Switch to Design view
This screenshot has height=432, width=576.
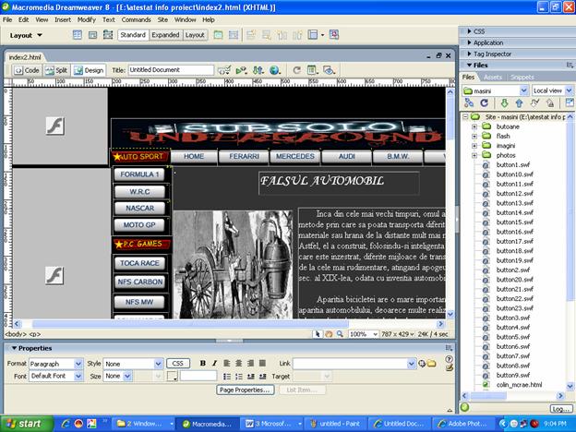pos(89,70)
